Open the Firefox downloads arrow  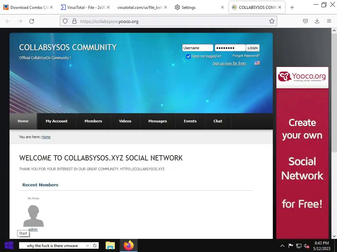click(317, 21)
